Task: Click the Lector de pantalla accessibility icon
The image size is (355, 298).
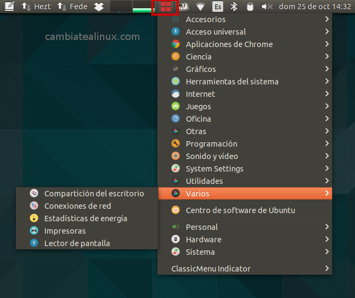Action: coord(34,243)
